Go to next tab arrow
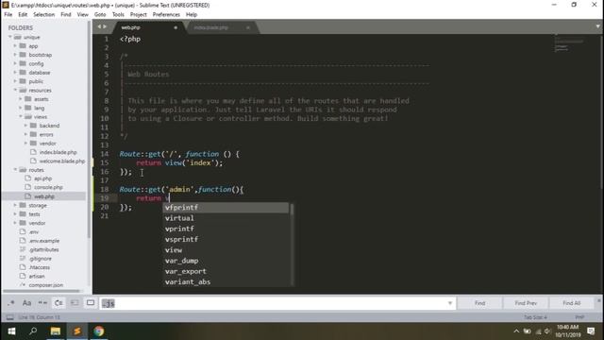604x340 pixels. point(105,26)
